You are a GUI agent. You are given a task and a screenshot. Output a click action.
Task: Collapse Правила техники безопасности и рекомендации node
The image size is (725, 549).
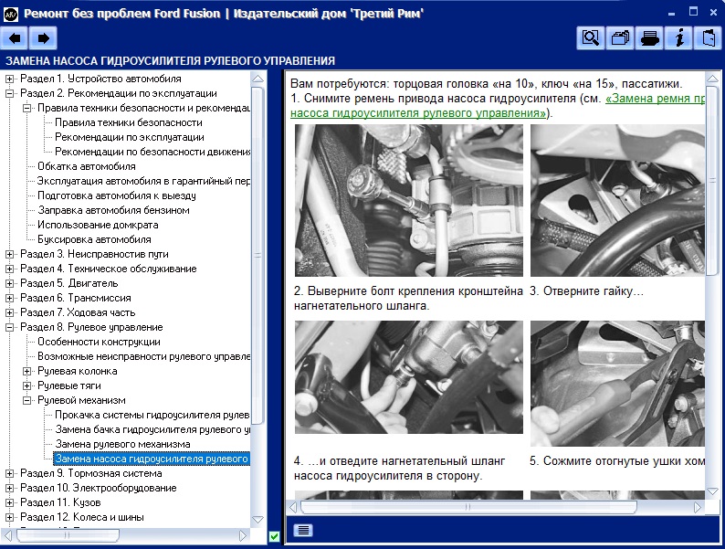(26, 108)
